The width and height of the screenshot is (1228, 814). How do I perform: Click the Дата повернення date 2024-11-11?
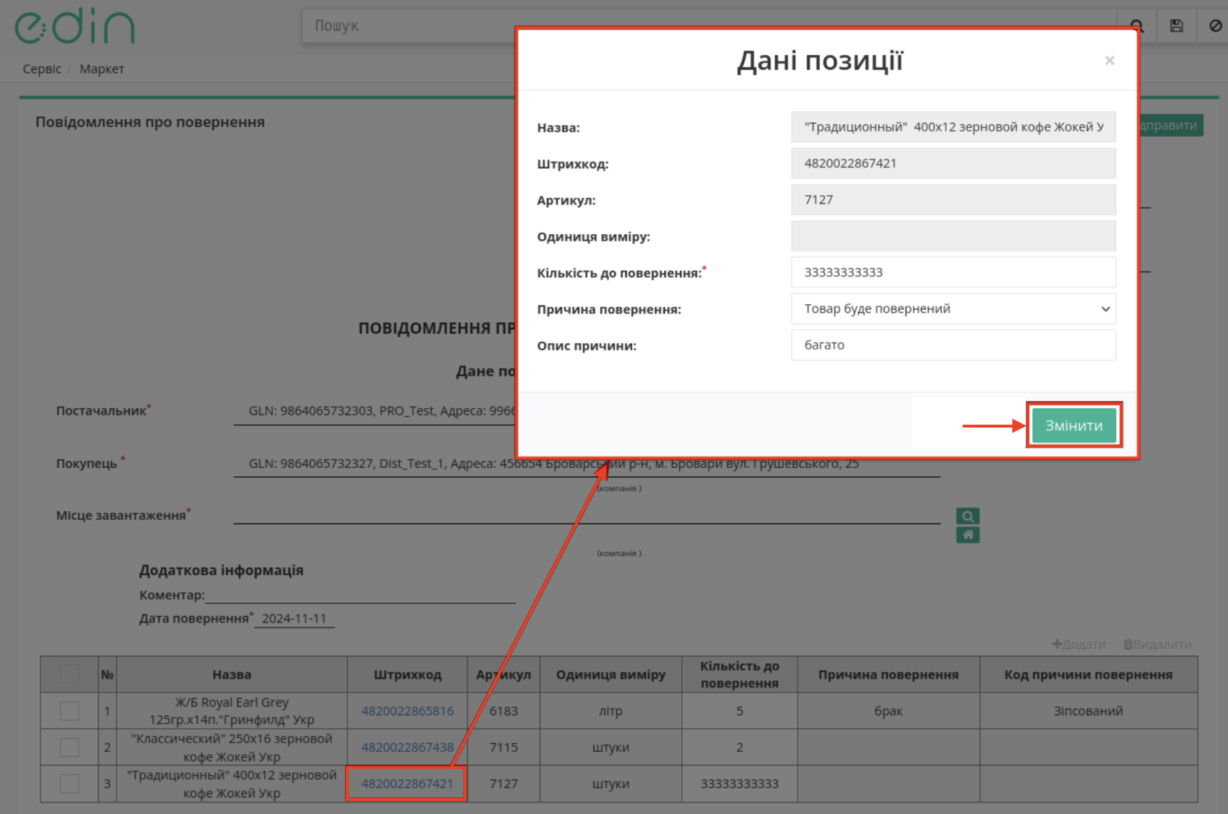click(x=295, y=619)
